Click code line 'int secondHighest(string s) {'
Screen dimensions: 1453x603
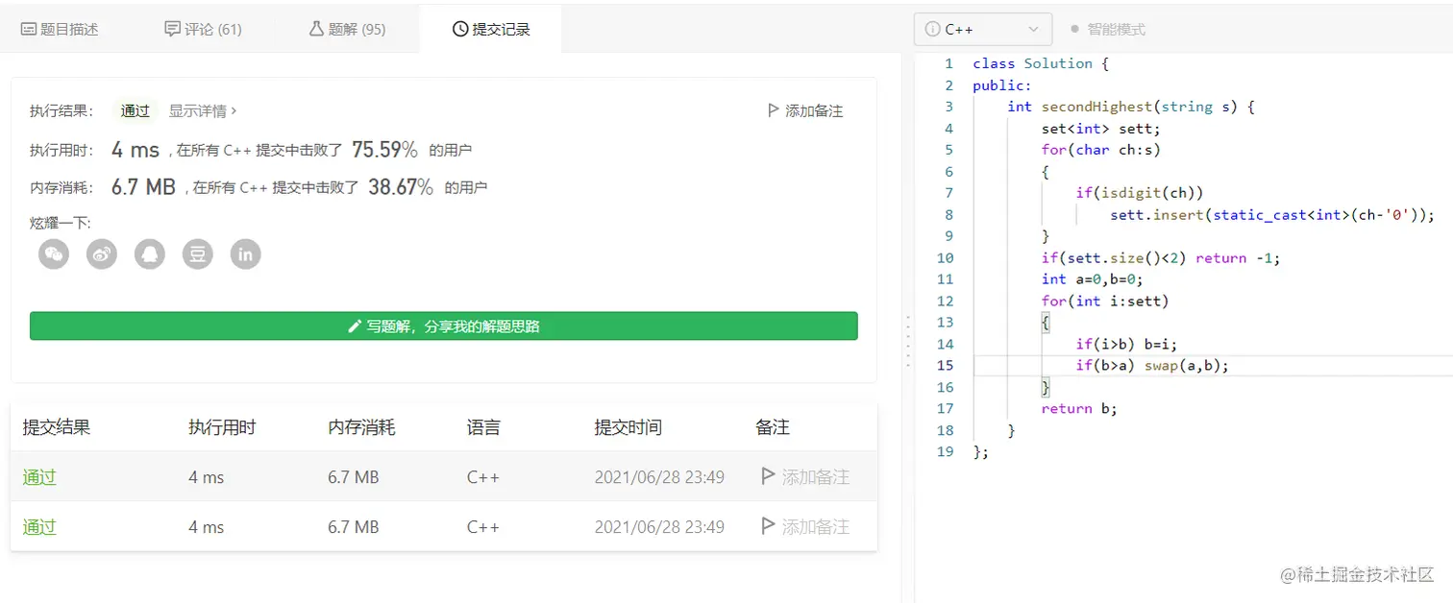(x=1131, y=107)
